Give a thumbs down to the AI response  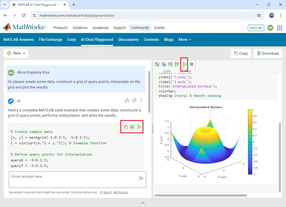[134, 100]
